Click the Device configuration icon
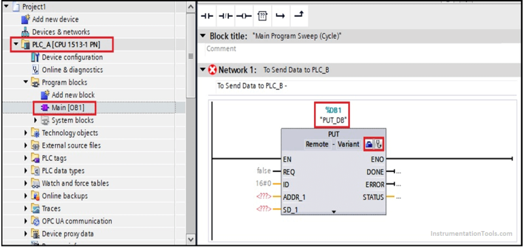This screenshot has height=248, width=523. pyautogui.click(x=35, y=57)
